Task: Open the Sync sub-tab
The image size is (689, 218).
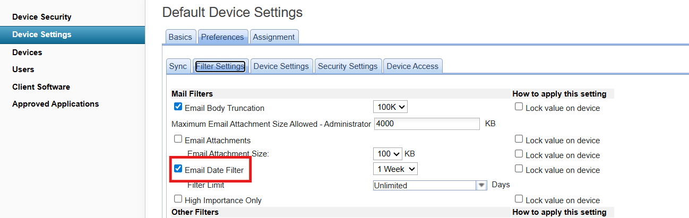Action: coord(178,66)
